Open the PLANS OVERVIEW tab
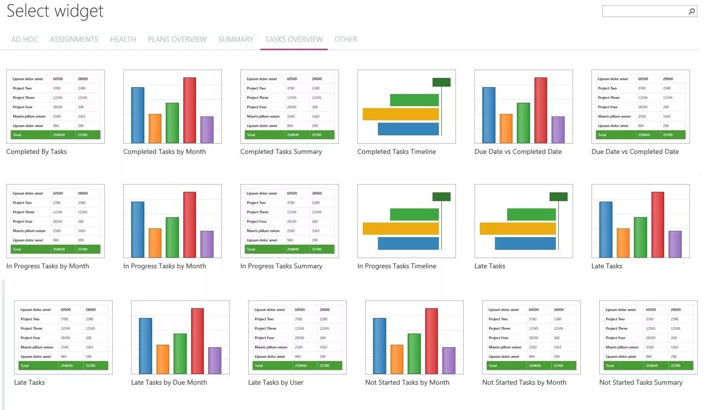Viewport: 710px width, 410px height. (x=177, y=39)
